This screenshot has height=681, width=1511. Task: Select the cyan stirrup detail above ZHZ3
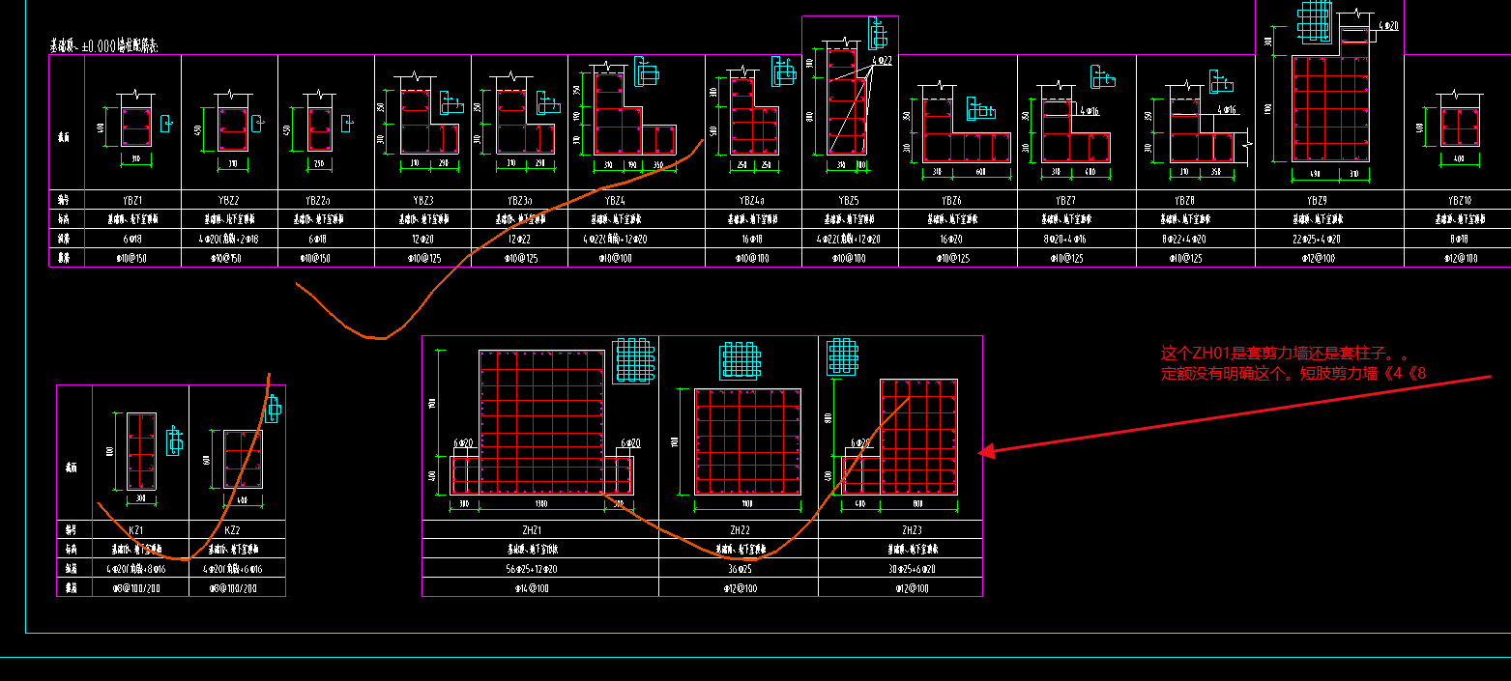click(x=843, y=356)
